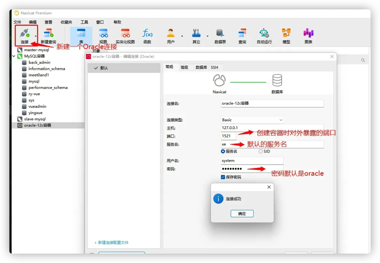Click the 密码 password field
The height and width of the screenshot is (263, 380).
point(252,169)
